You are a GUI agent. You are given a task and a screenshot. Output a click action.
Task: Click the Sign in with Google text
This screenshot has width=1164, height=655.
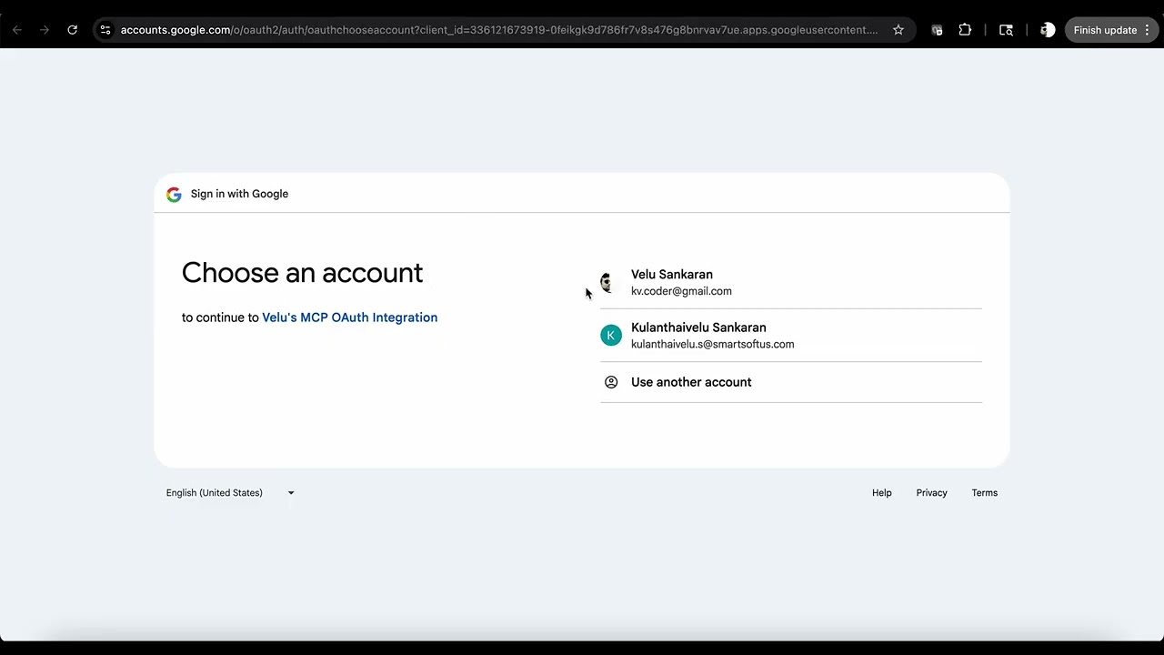point(239,194)
